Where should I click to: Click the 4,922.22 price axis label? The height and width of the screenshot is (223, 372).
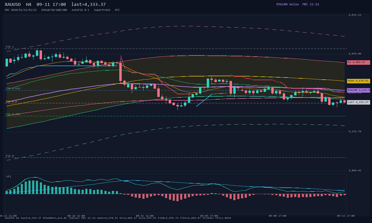pyautogui.click(x=355, y=15)
